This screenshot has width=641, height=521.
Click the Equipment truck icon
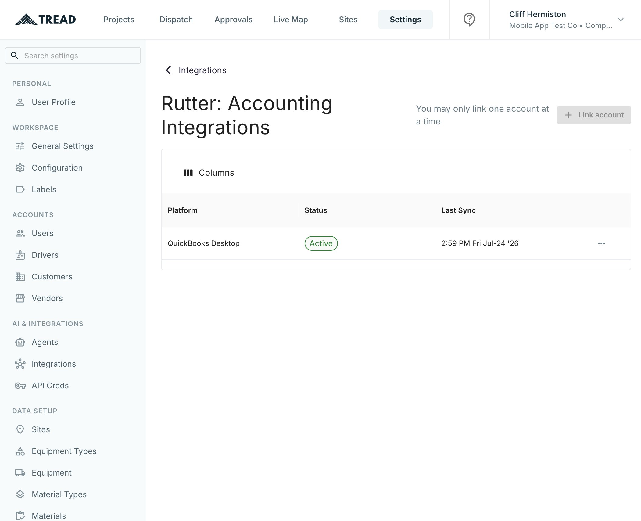point(20,473)
